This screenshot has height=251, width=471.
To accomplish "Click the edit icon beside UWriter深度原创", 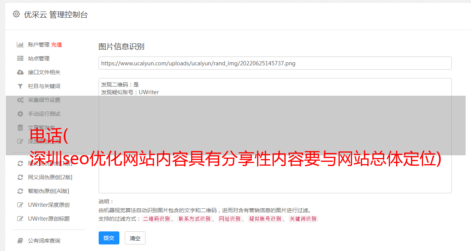I will pos(20,205).
